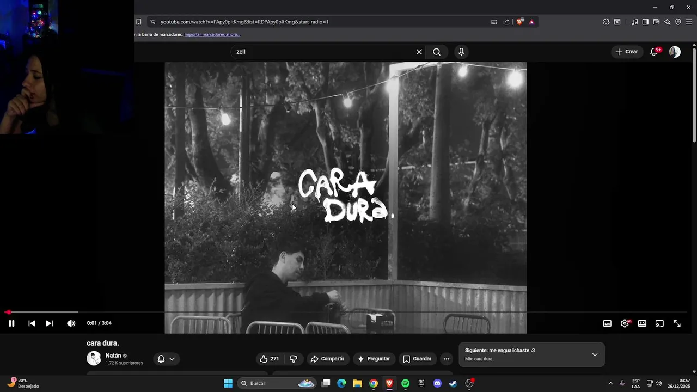Open Natán channel avatar
The height and width of the screenshot is (392, 697).
click(x=94, y=359)
